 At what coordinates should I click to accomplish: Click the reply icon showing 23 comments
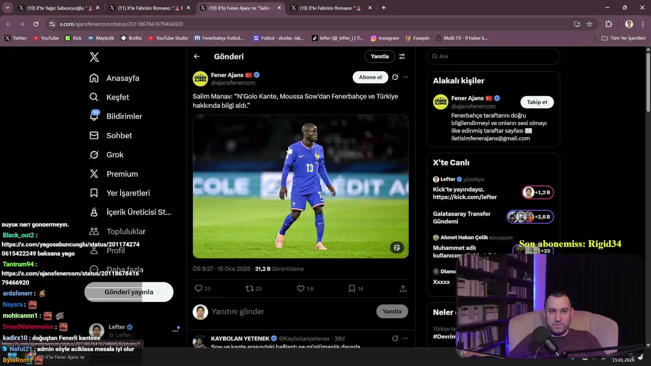[x=202, y=288]
